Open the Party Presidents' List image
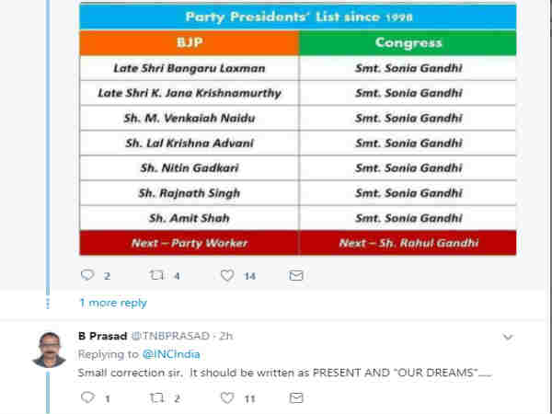Screen dimensions: 552x414 (x=298, y=129)
